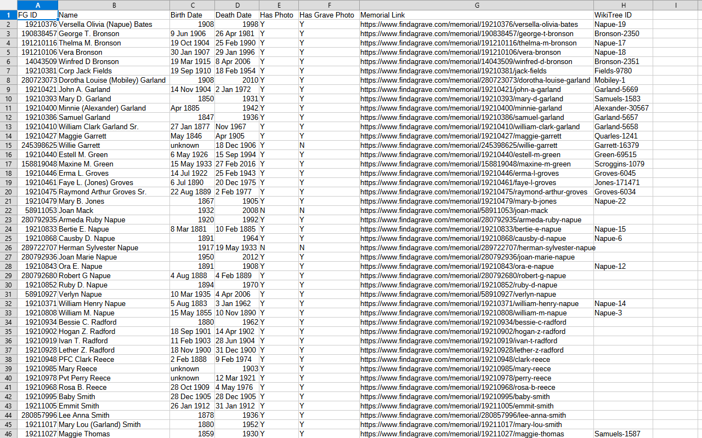The height and width of the screenshot is (438, 702).
Task: Click WikiTree ID cell 'Scroggins-1079'
Action: click(x=623, y=164)
